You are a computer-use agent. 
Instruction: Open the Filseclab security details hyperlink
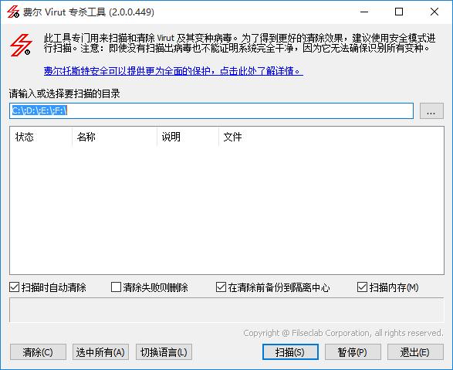point(174,71)
